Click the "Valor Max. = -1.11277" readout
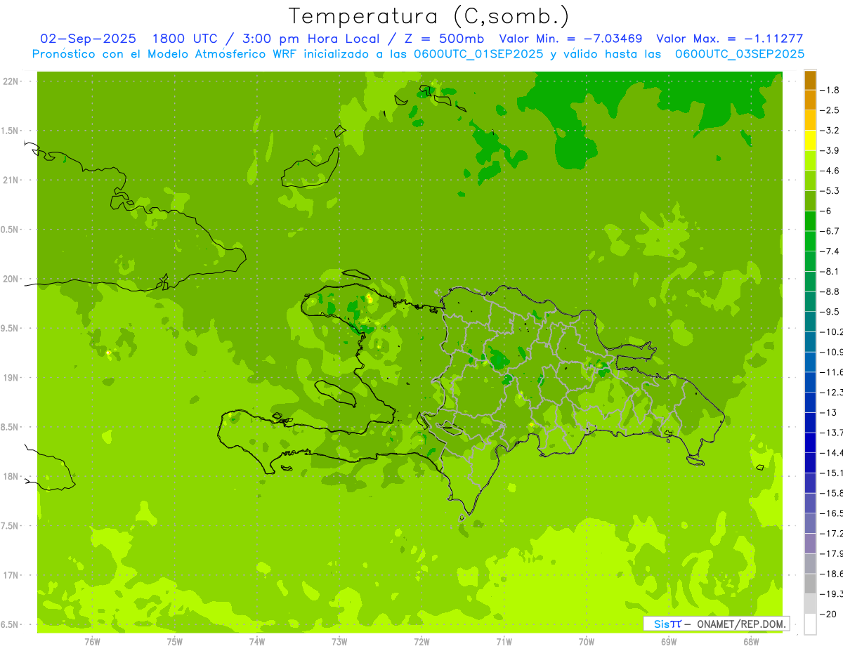The width and height of the screenshot is (843, 651). point(729,39)
